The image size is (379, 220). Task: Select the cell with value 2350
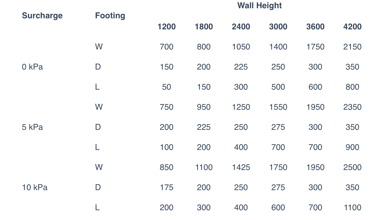coord(352,107)
